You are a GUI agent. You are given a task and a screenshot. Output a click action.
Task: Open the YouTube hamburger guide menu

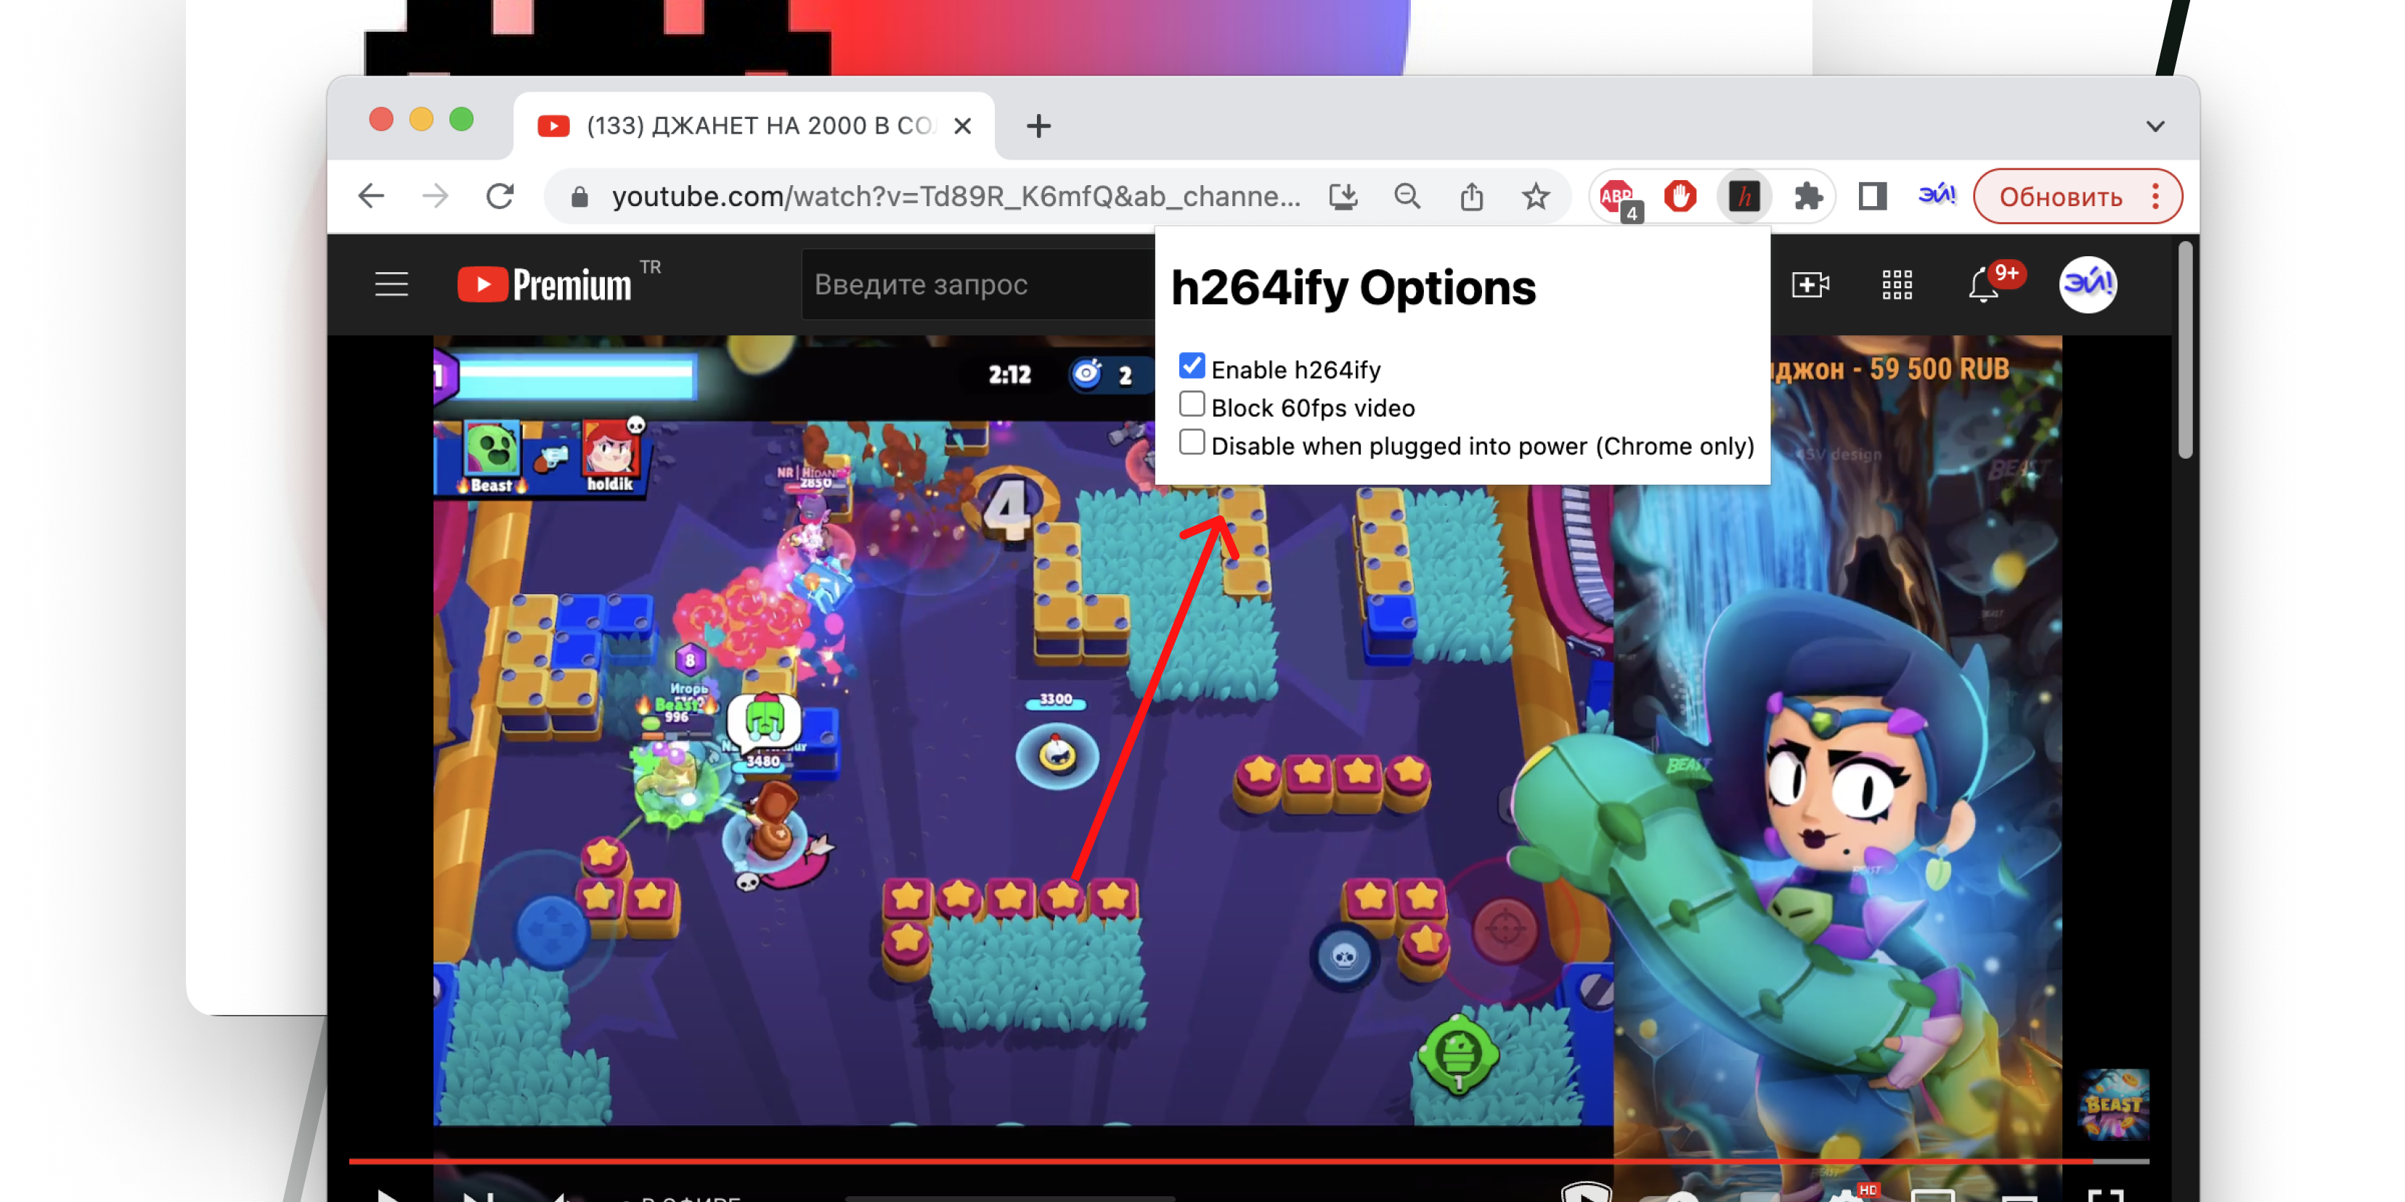pyautogui.click(x=391, y=285)
